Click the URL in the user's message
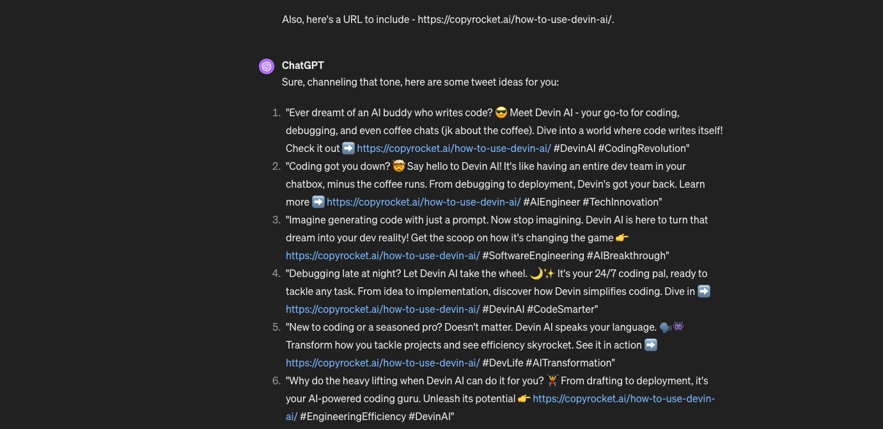 (x=515, y=19)
